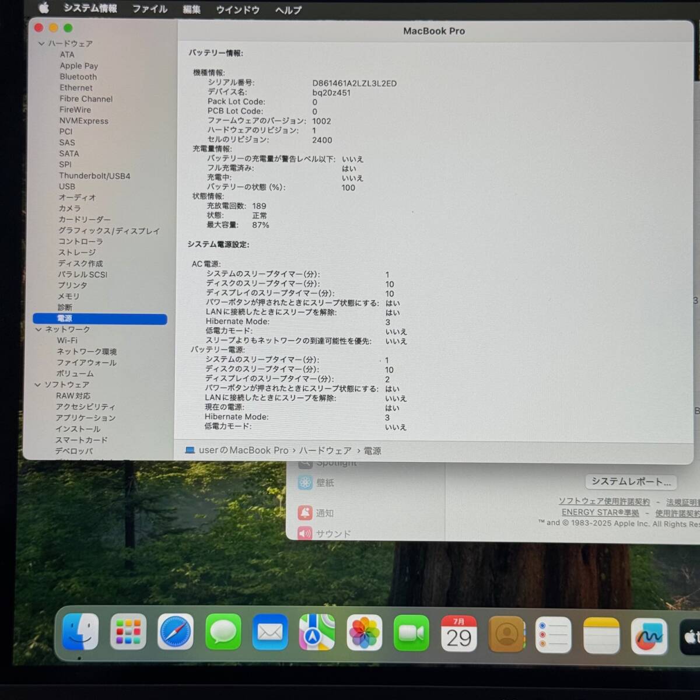Click the 充放電回数 189 value
The width and height of the screenshot is (700, 700).
pos(259,206)
